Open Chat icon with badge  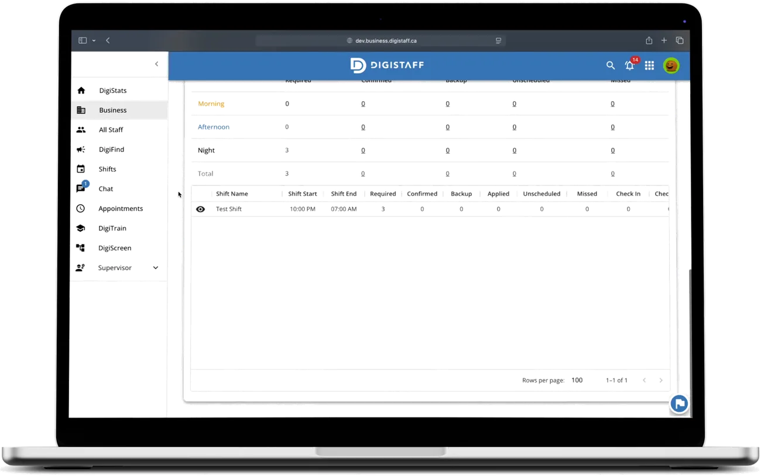(81, 188)
